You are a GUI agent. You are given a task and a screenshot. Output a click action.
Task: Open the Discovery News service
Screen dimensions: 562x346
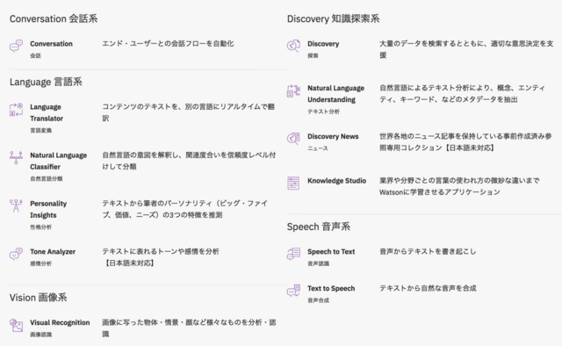click(x=333, y=136)
